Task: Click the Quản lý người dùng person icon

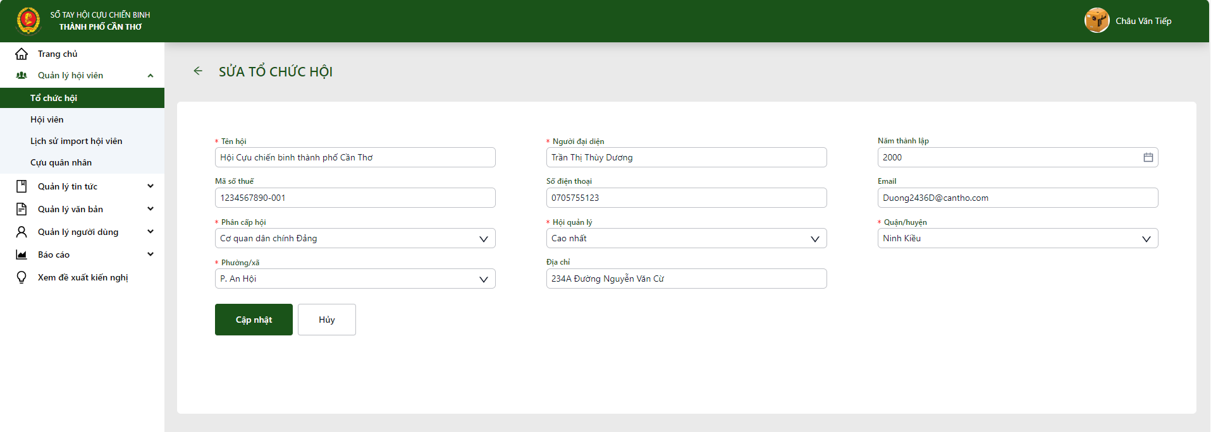Action: (22, 232)
